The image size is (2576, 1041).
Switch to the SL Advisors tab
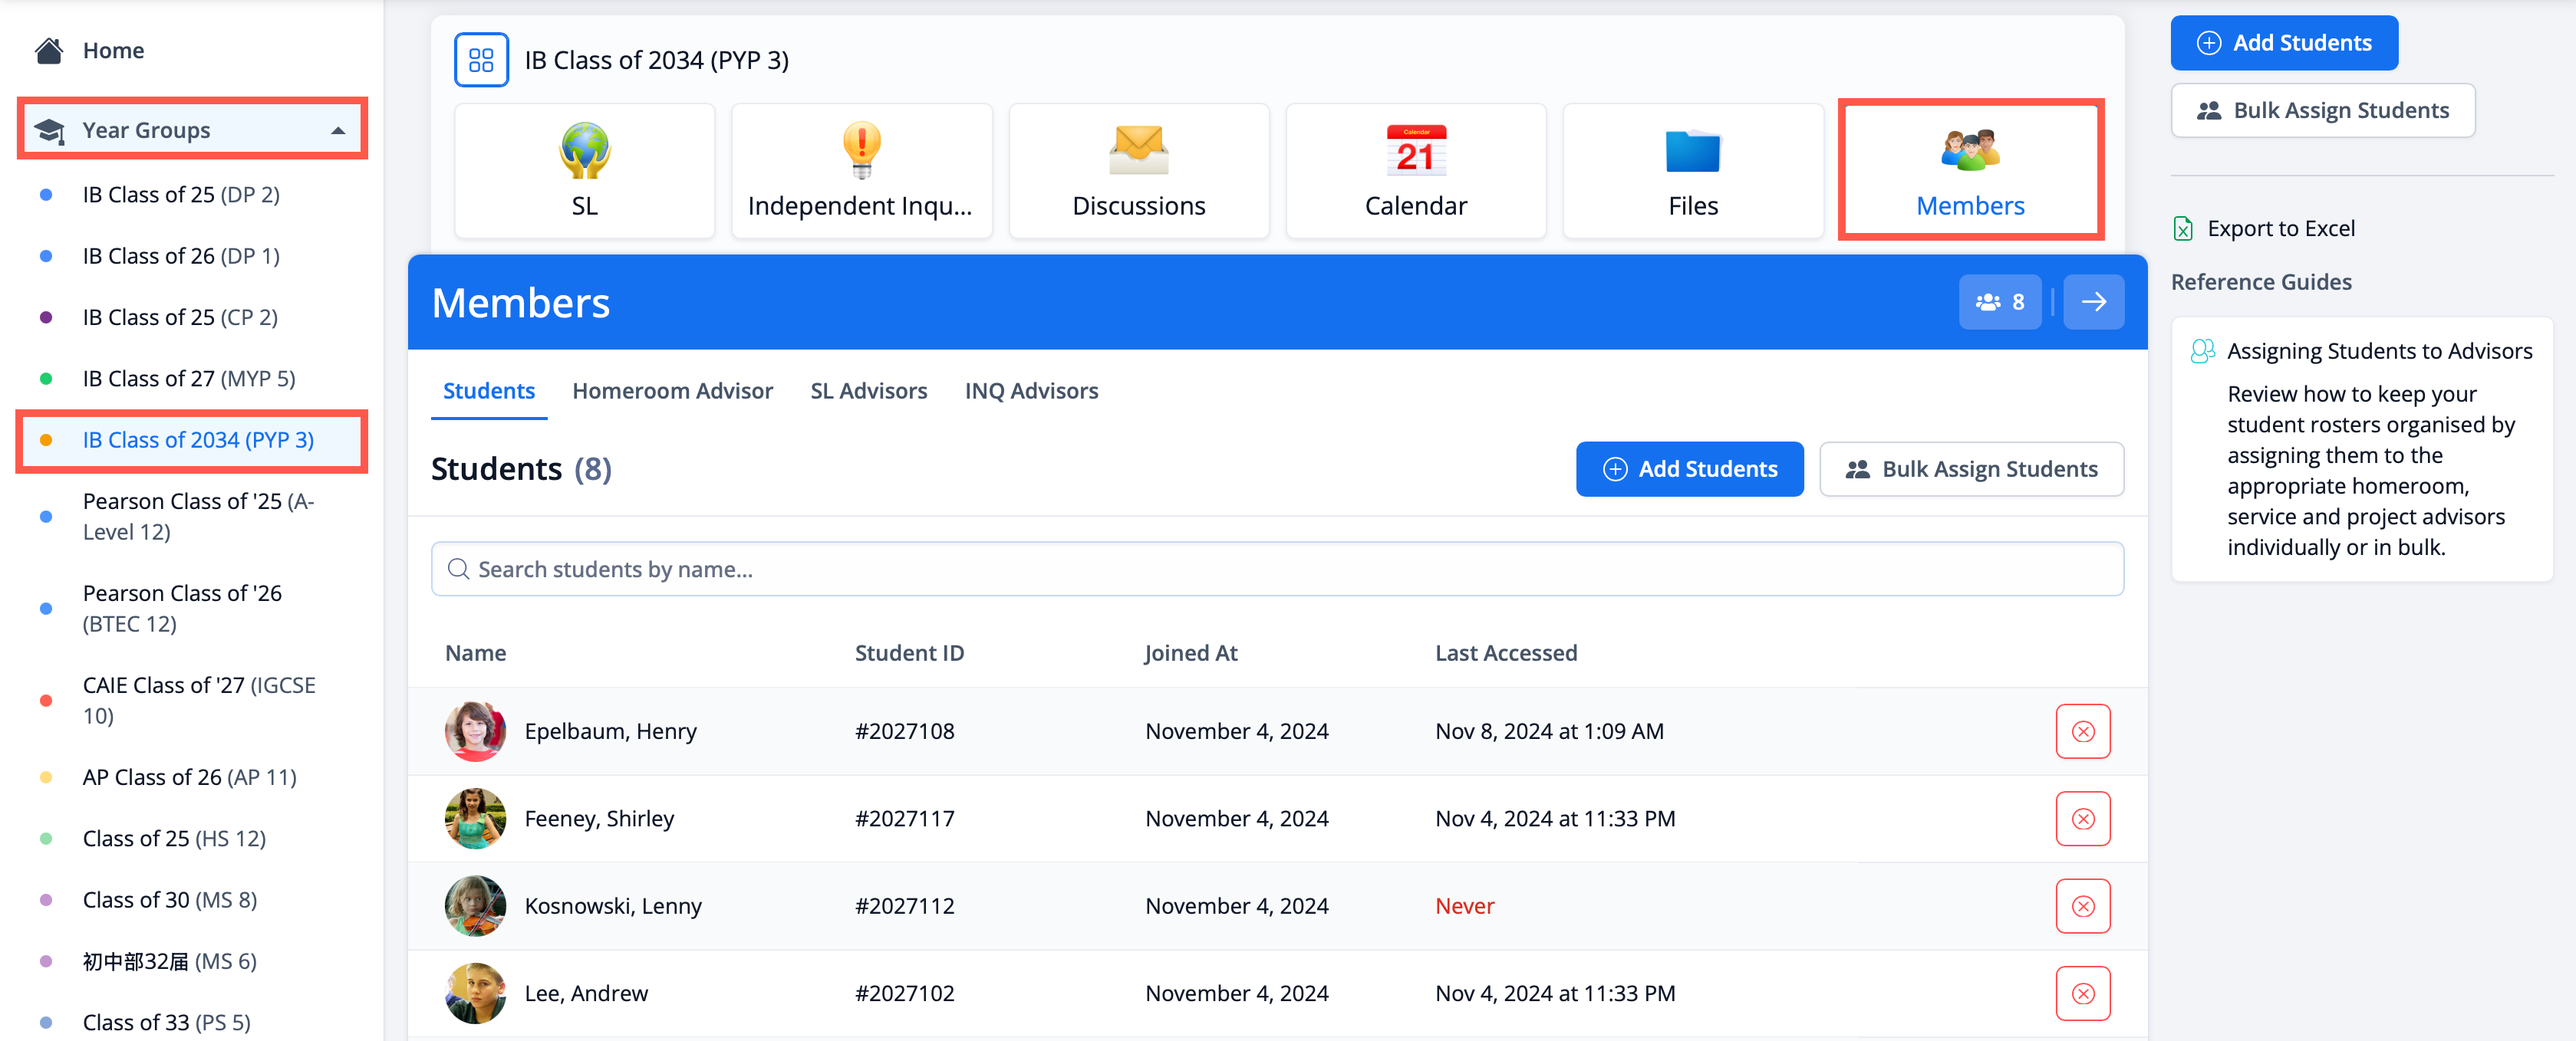[868, 391]
